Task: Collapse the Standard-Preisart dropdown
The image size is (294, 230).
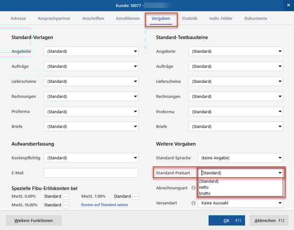Action: [x=241, y=172]
